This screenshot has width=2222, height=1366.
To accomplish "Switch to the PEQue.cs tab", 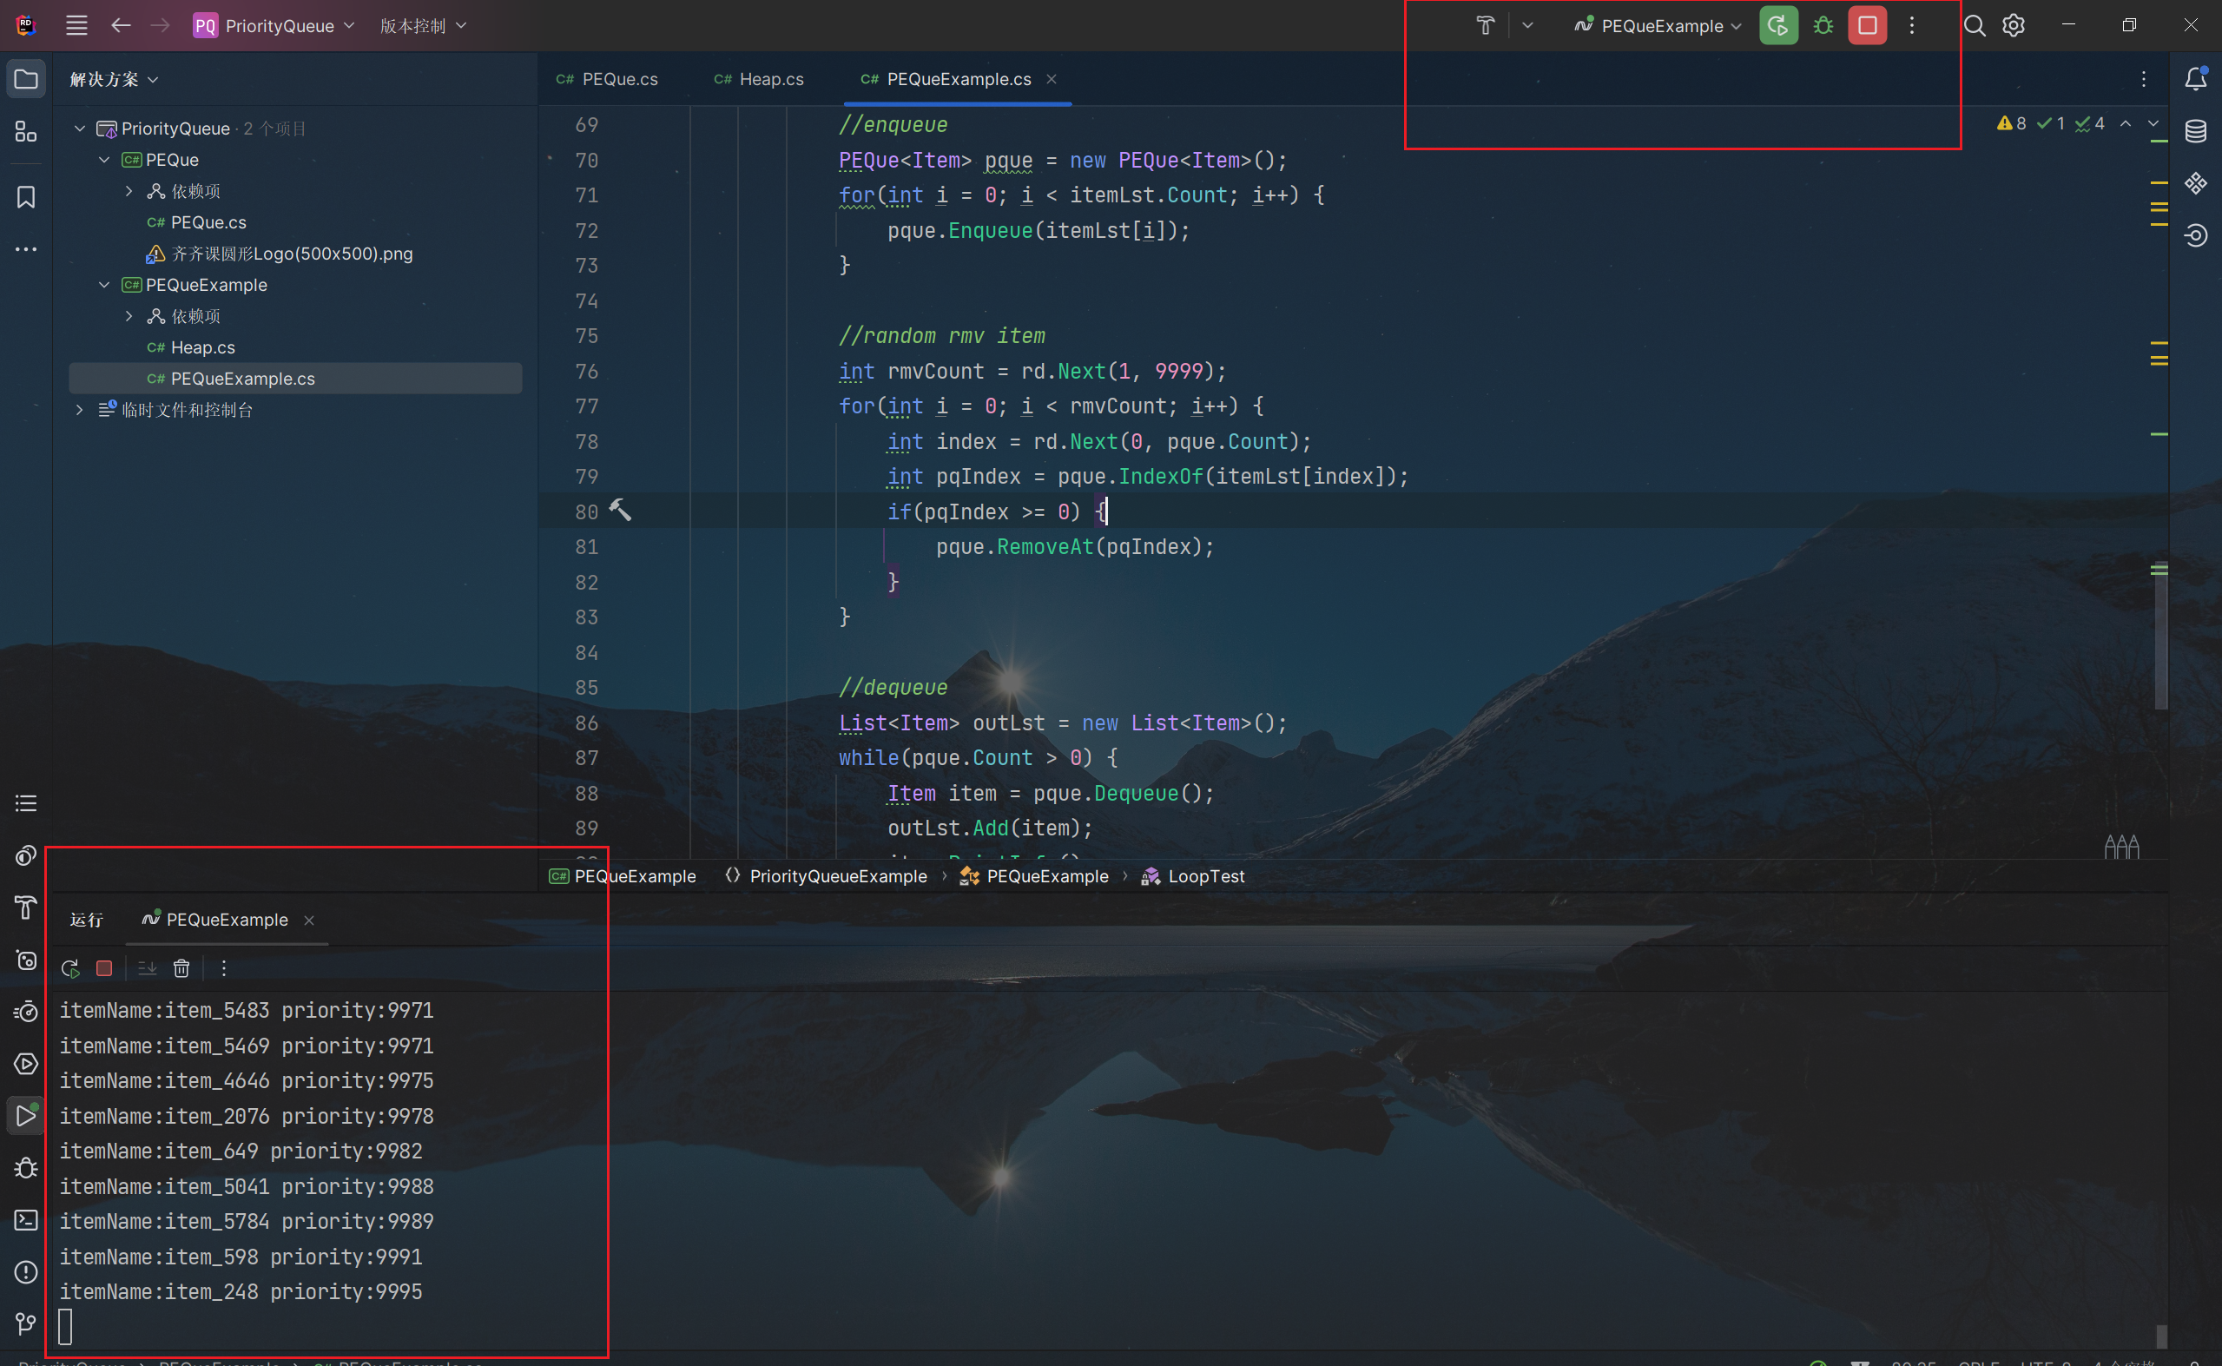I will [607, 80].
